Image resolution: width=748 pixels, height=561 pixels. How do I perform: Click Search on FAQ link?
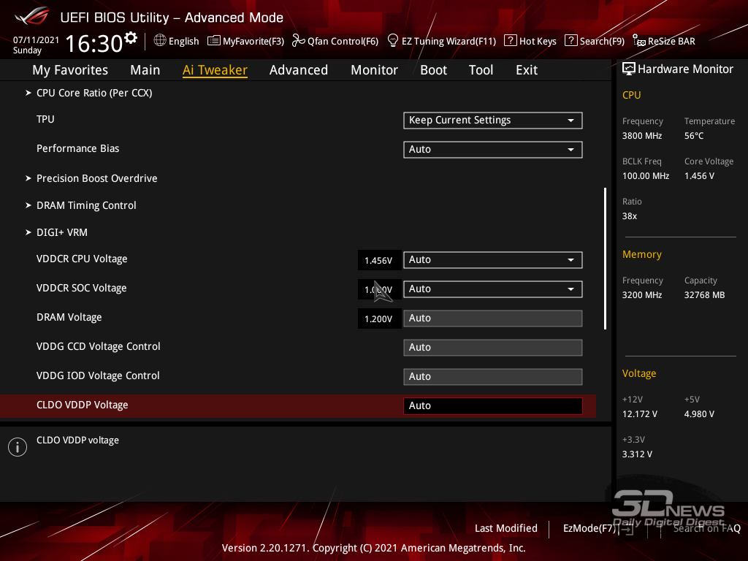click(706, 528)
